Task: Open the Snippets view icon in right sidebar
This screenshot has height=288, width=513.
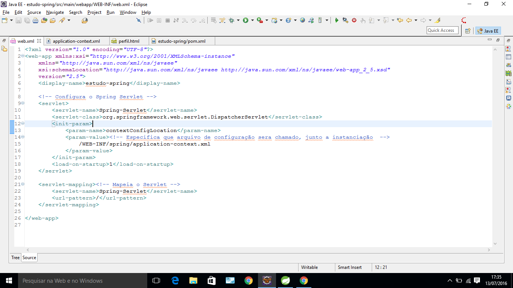Action: click(x=508, y=82)
